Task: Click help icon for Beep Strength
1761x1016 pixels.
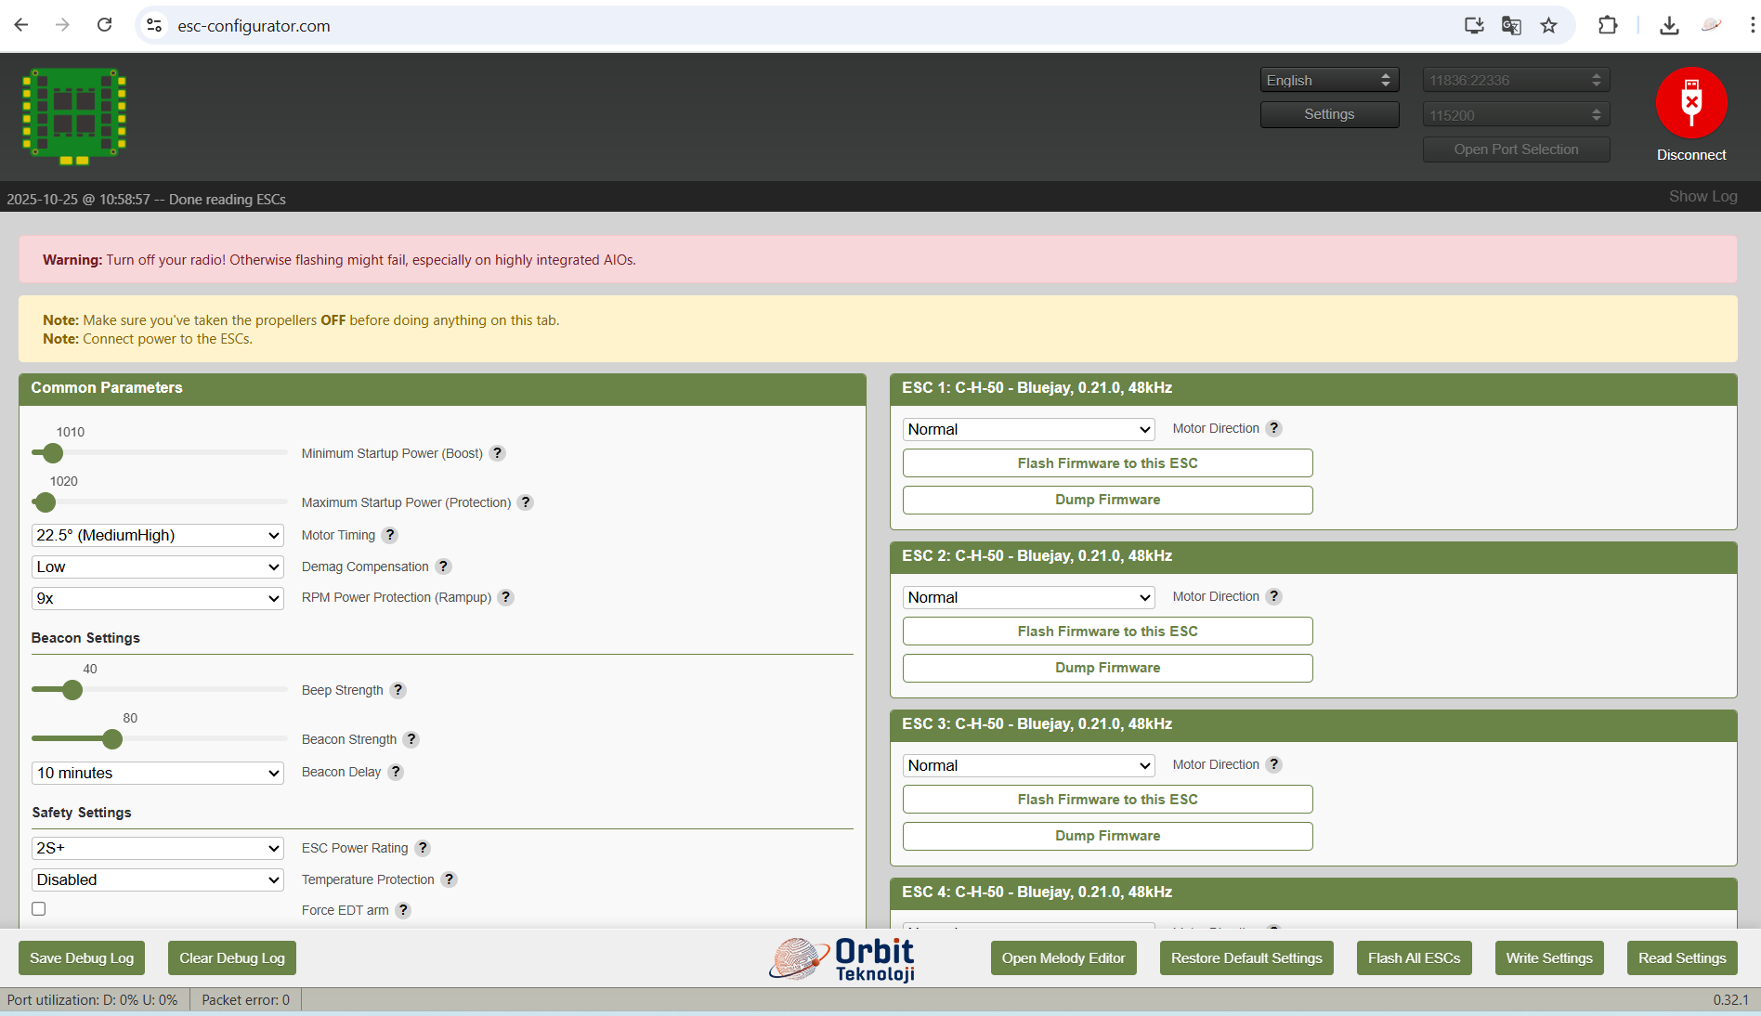Action: coord(398,690)
